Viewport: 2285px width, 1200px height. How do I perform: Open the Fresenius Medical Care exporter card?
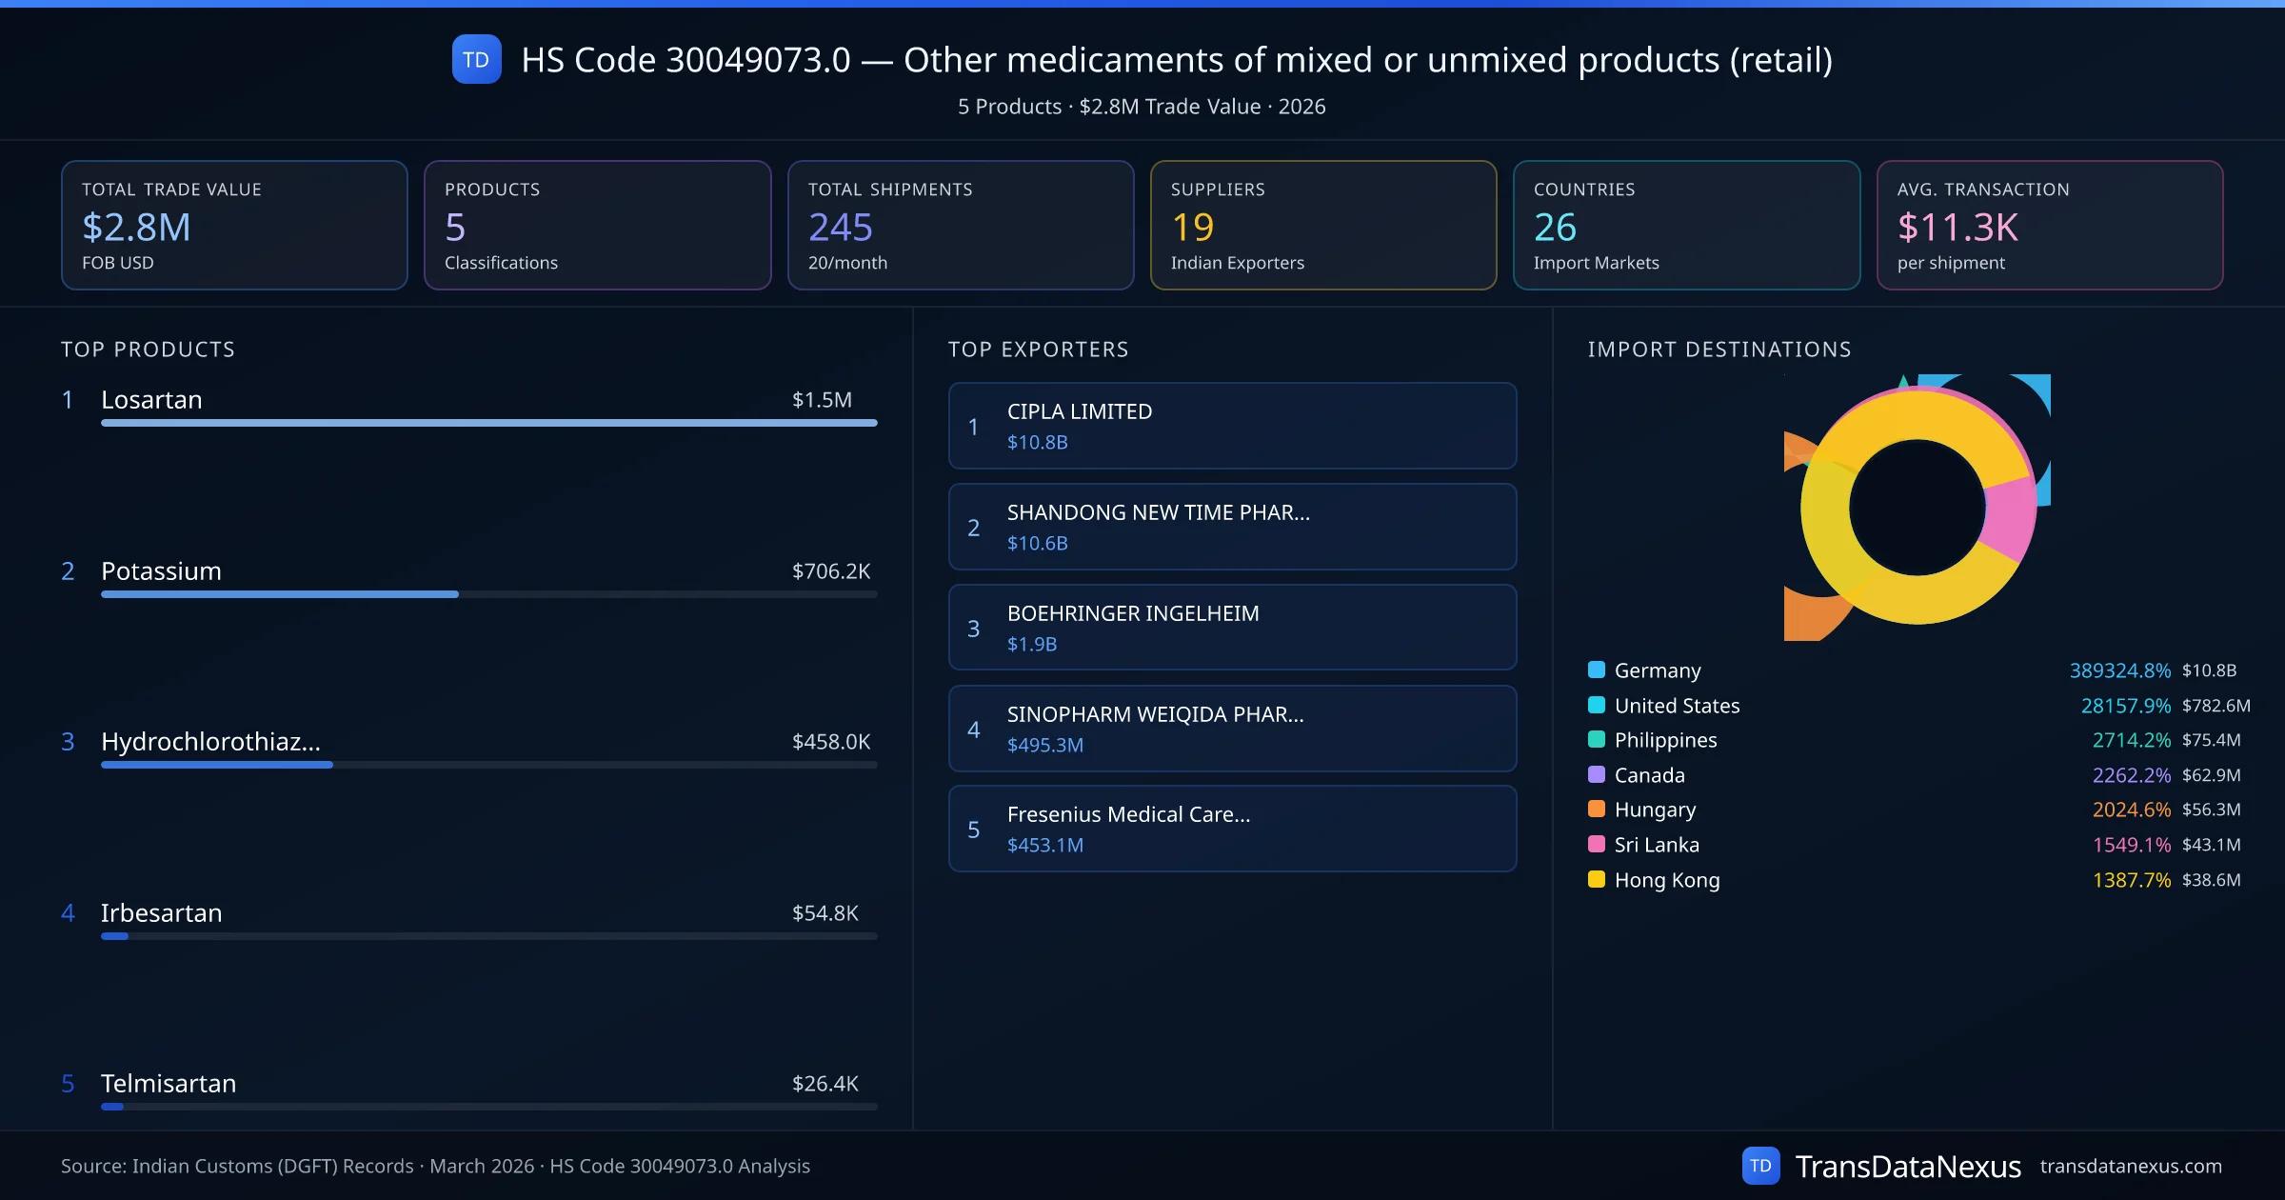pyautogui.click(x=1232, y=829)
